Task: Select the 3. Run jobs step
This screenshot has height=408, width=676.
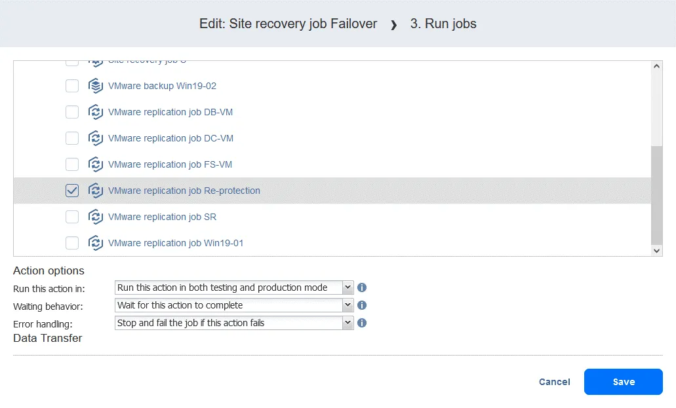Action: (443, 24)
